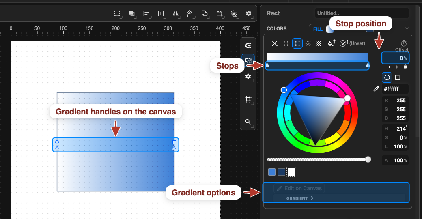422x219 pixels.
Task: Open top toolbar settings gear
Action: (248, 13)
